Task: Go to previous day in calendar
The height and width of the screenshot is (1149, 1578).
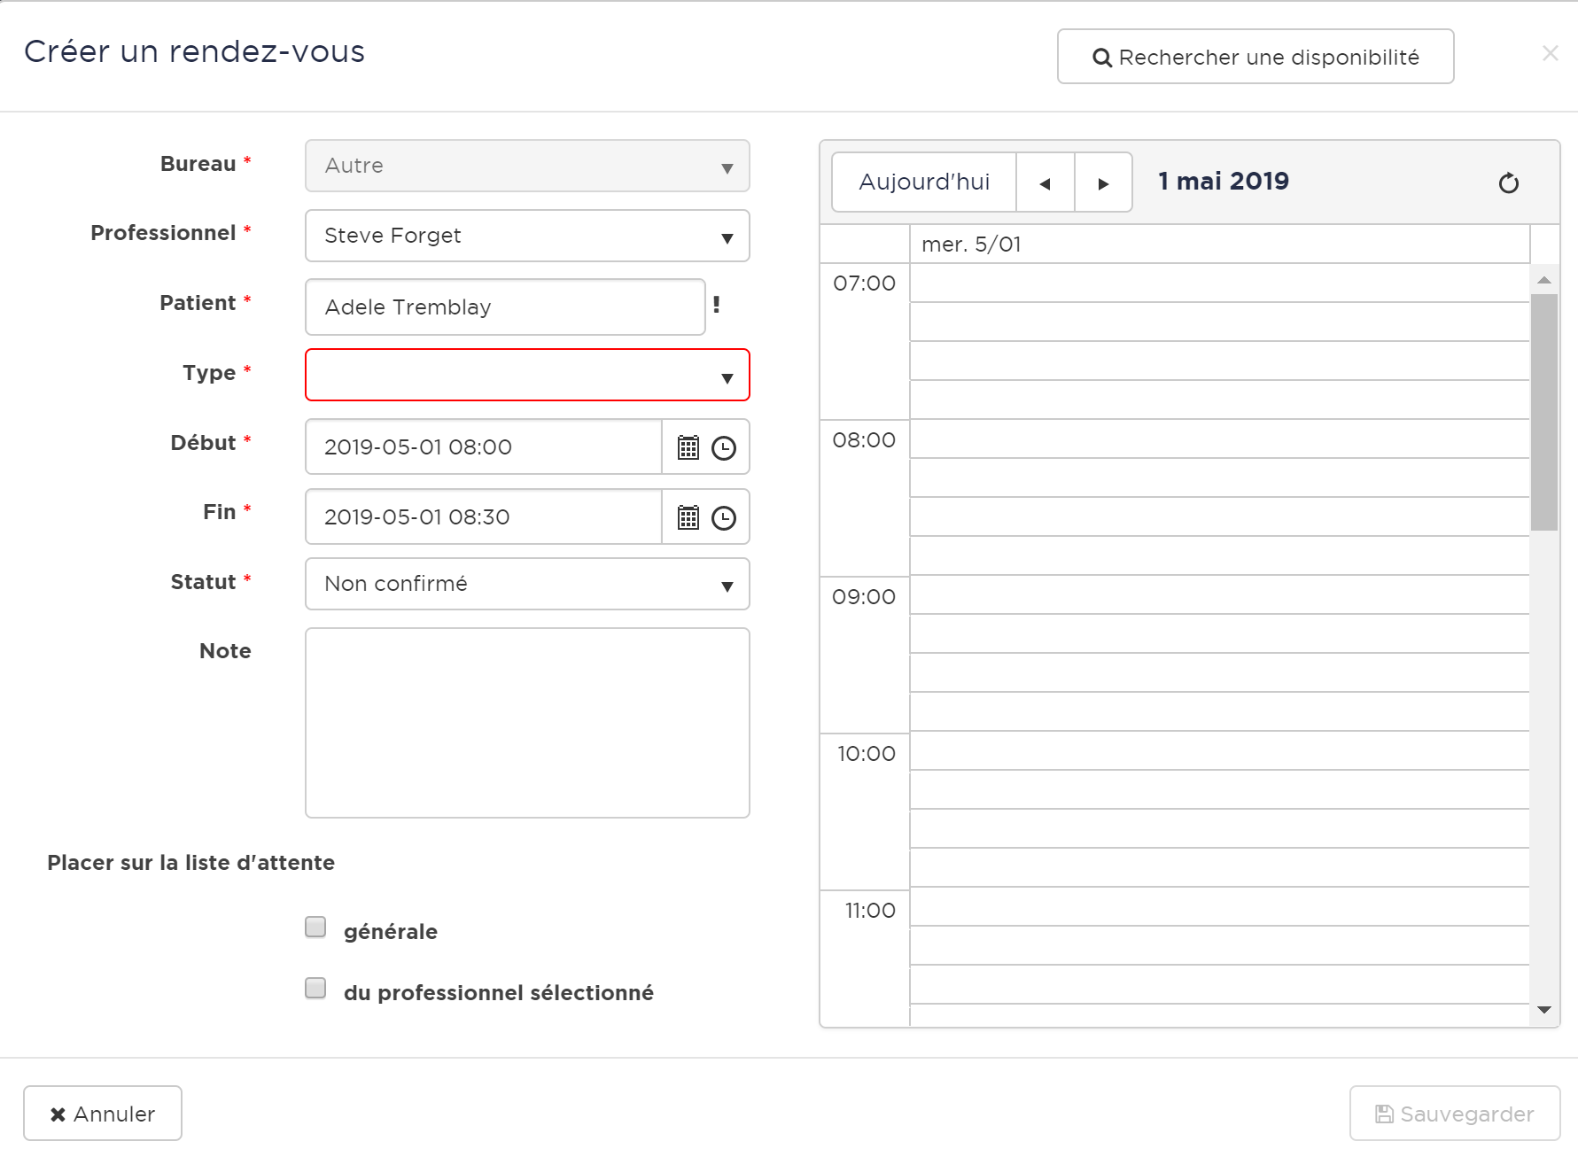Action: coord(1045,183)
